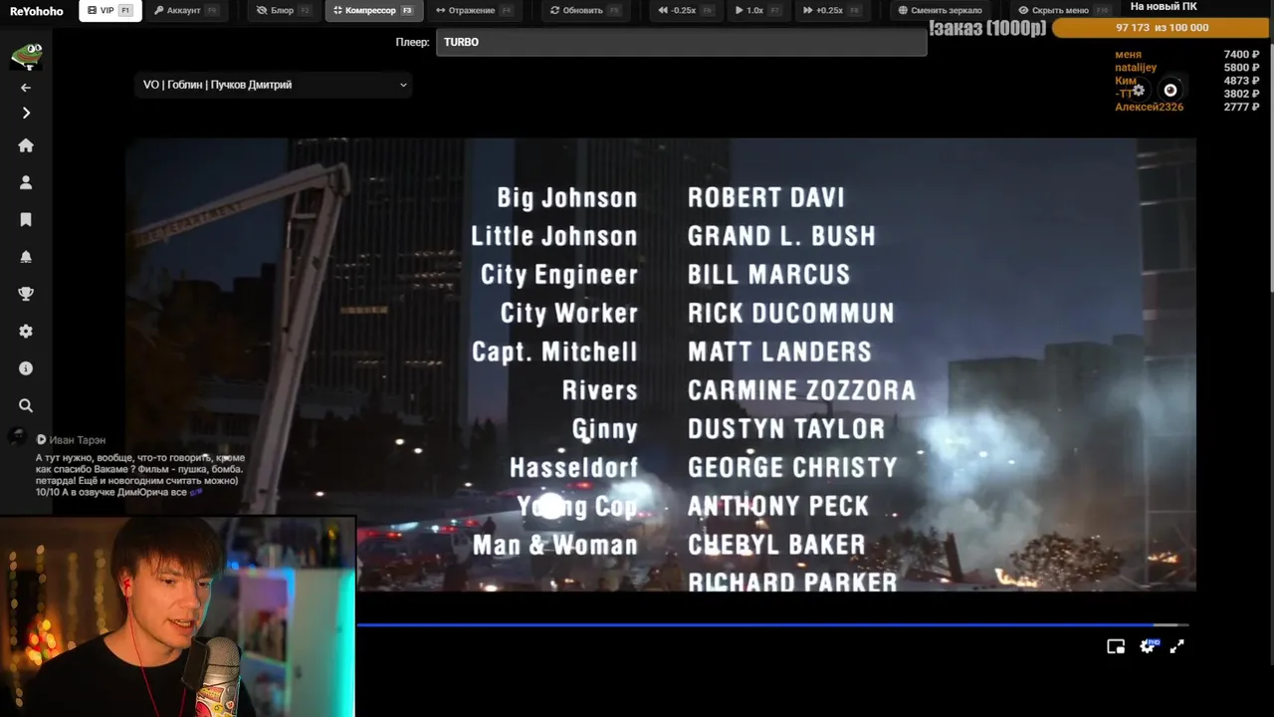Toggle the Блюр effect
Screen dimensions: 1274x717
[x=283, y=10]
